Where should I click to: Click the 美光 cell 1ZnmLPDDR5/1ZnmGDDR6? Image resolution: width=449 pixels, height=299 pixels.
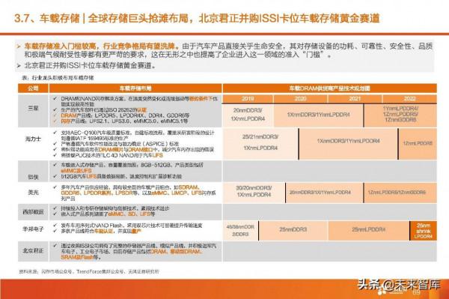pos(400,192)
